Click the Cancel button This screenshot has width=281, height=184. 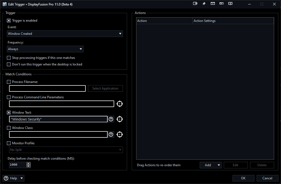(267, 178)
